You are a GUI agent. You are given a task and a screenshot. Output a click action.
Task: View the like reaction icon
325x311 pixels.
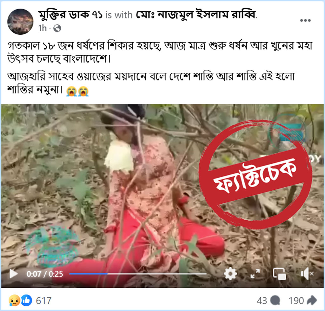coord(27,301)
